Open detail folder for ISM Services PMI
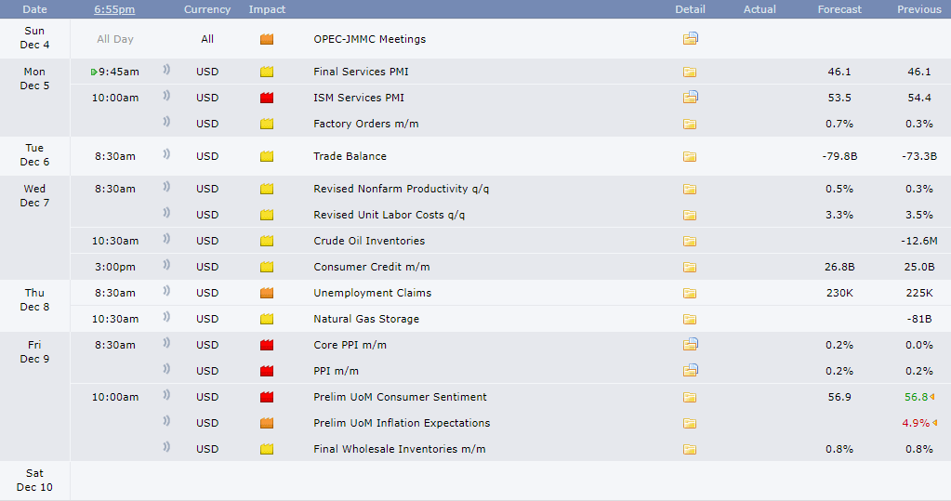The image size is (951, 501). (690, 97)
